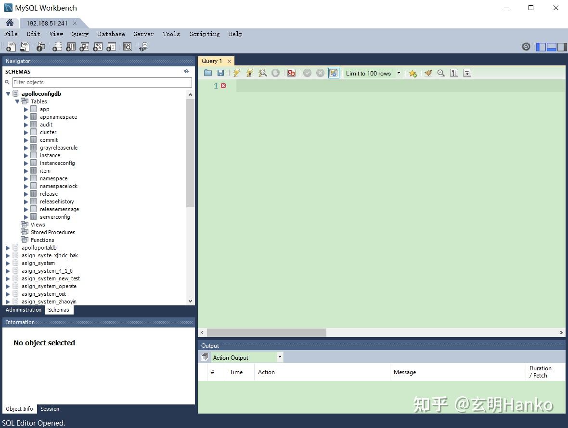Image resolution: width=568 pixels, height=428 pixels.
Task: Toggle the right sidebar panel visibility
Action: [562, 47]
